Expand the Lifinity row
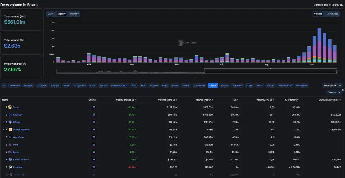 [x=3, y=122]
